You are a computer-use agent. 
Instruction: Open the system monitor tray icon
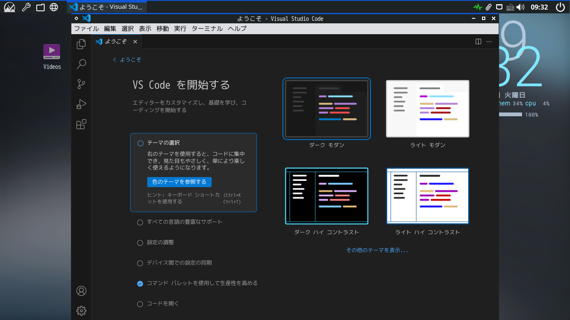pos(477,7)
